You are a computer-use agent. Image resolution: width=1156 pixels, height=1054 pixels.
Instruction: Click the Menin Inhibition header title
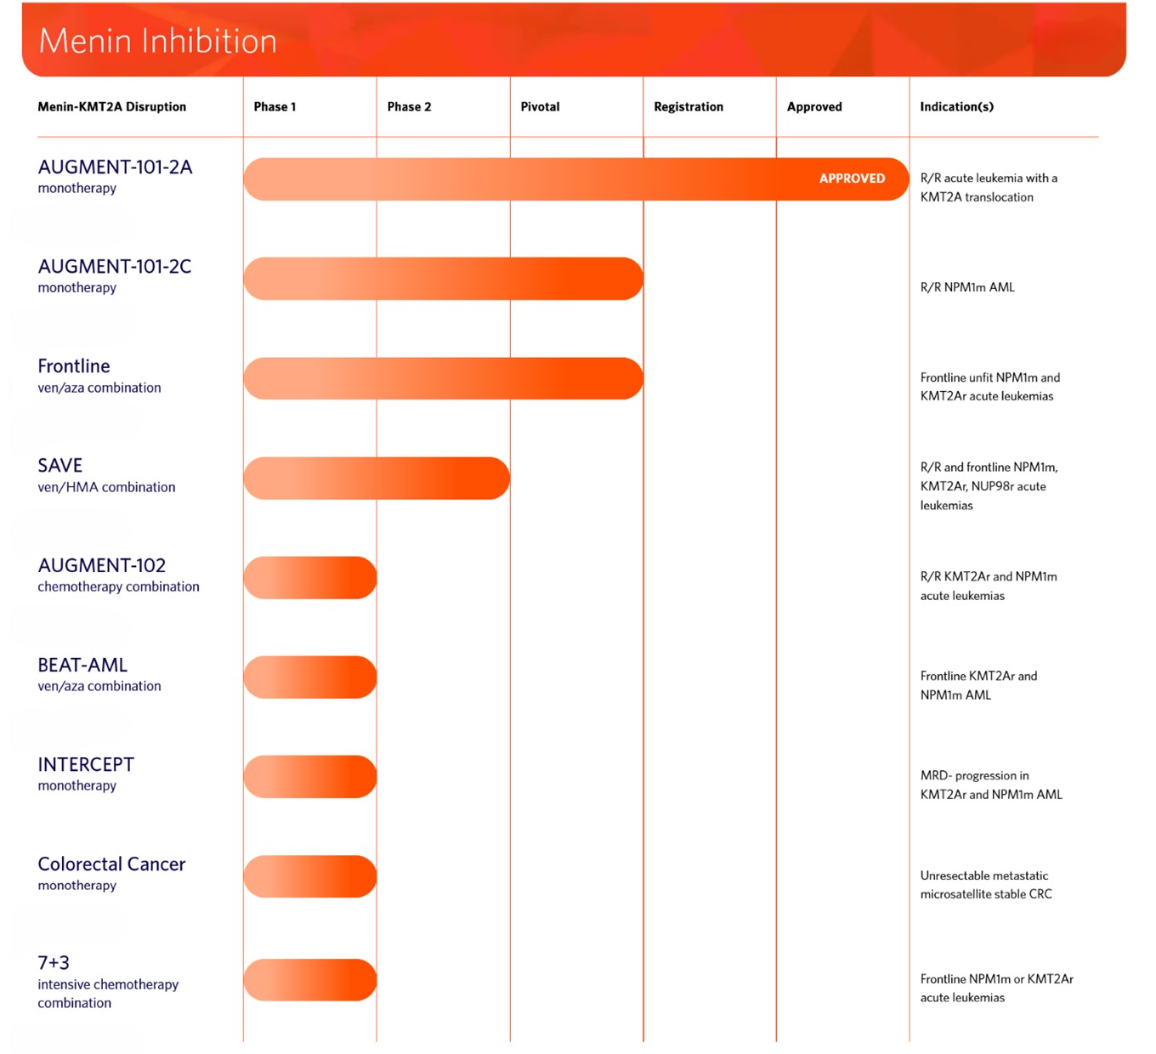point(158,41)
